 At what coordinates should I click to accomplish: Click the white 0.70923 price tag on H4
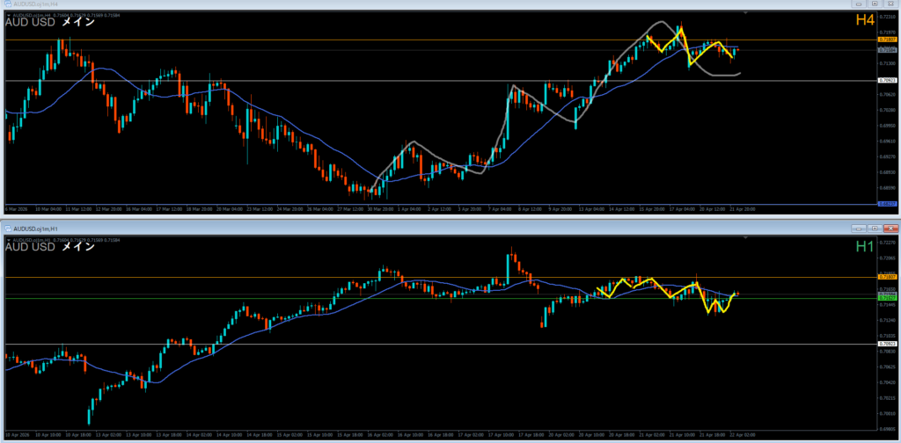[x=887, y=81]
